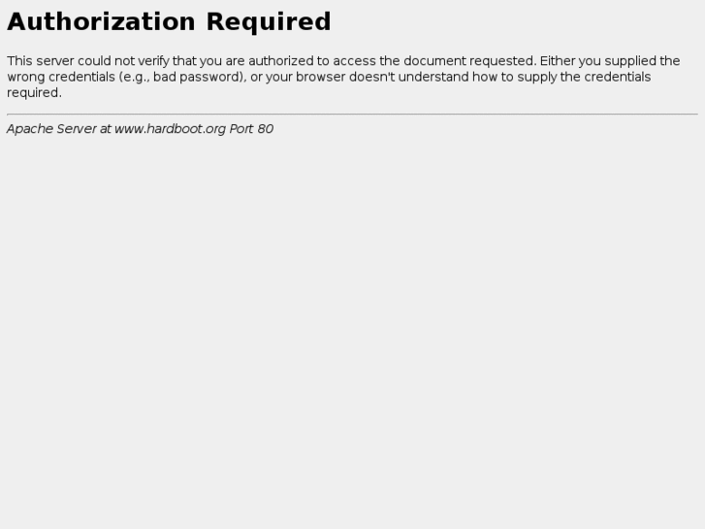Click the word "Required" in the heading
This screenshot has width=705, height=529.
tap(269, 21)
